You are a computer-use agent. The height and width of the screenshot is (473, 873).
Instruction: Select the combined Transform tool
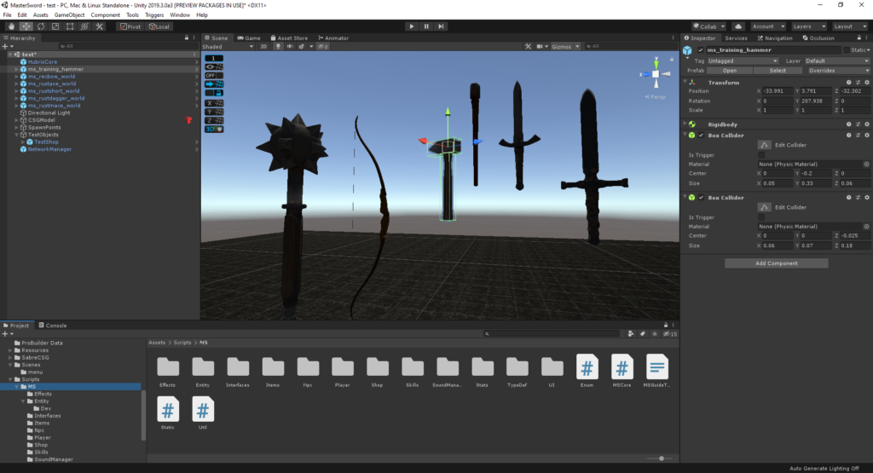pos(84,26)
